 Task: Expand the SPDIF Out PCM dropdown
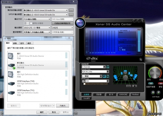point(108,81)
